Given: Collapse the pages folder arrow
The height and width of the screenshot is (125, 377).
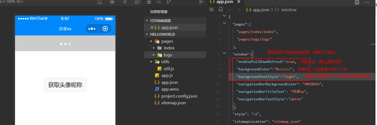Looking at the screenshot, I should 151,41.
